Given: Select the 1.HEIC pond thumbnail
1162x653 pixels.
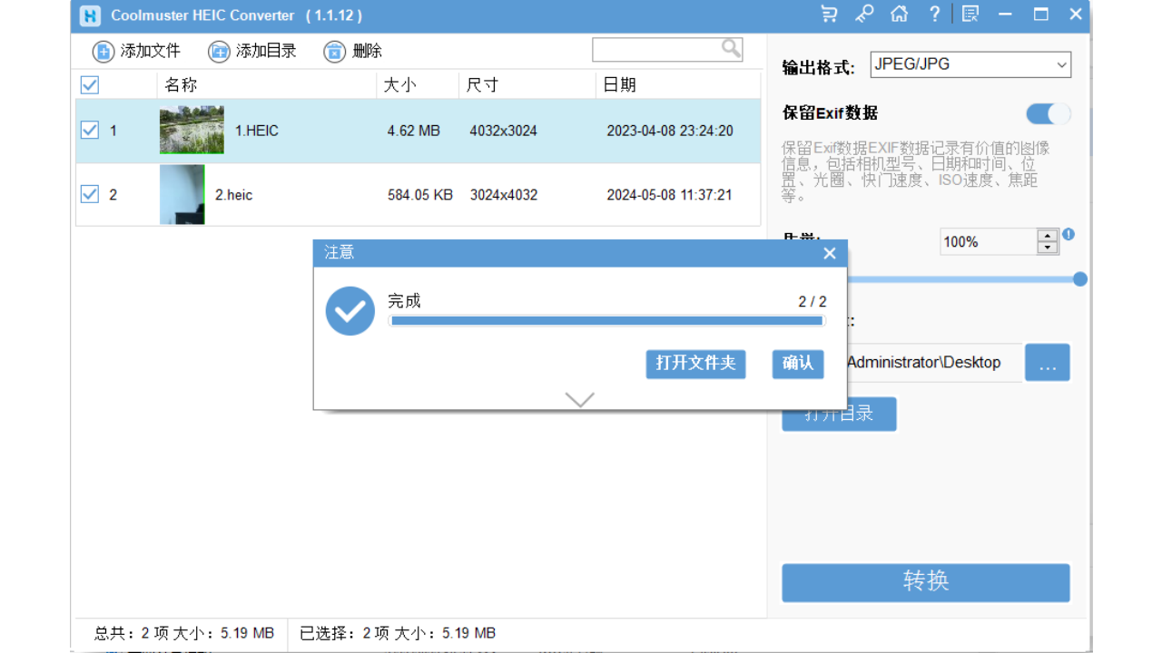Looking at the screenshot, I should click(192, 130).
